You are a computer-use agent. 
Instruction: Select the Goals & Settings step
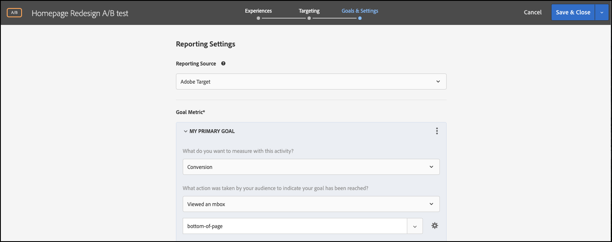coord(360,11)
